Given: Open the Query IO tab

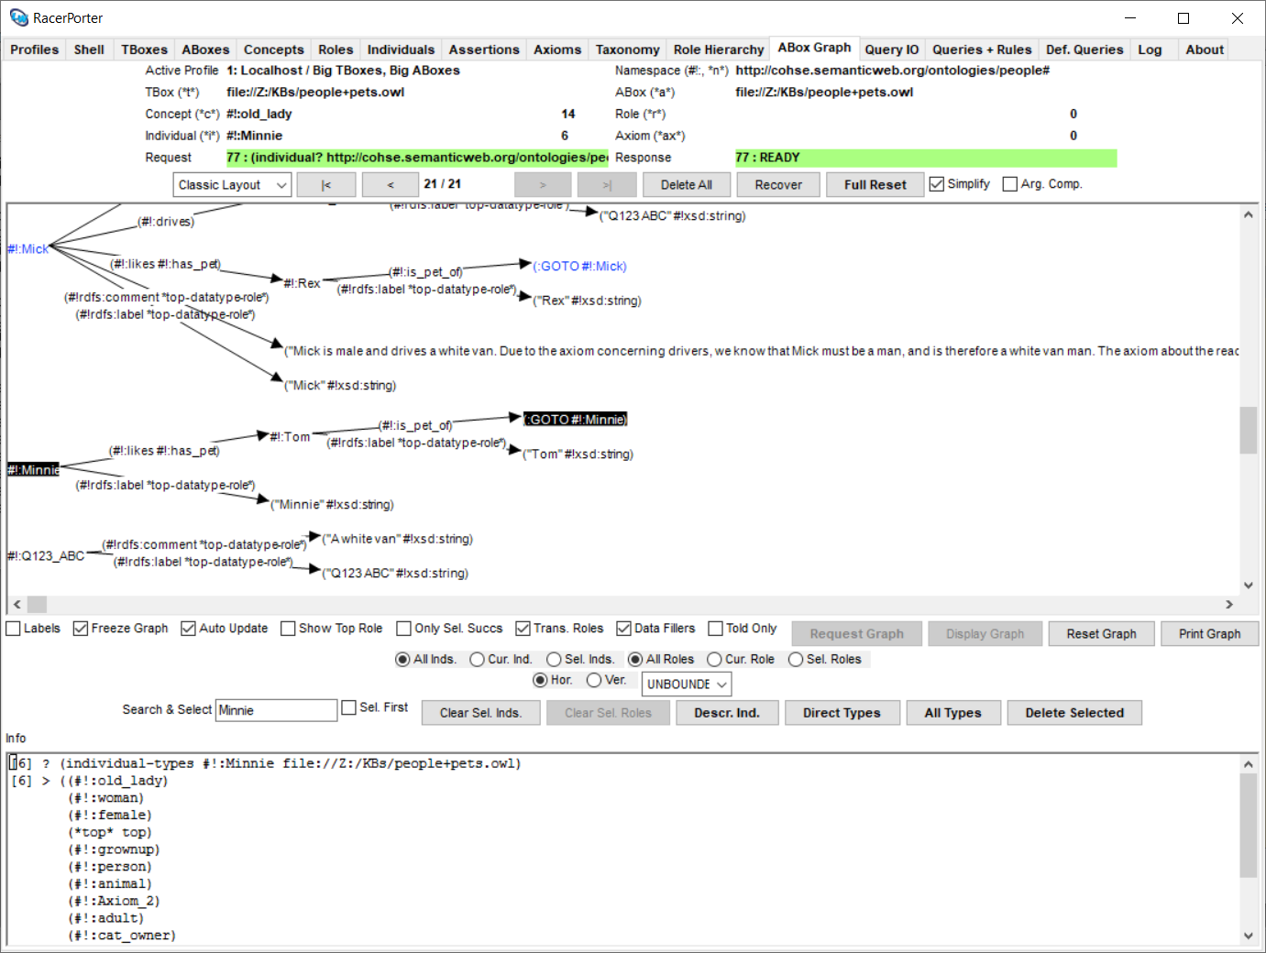Looking at the screenshot, I should tap(892, 49).
